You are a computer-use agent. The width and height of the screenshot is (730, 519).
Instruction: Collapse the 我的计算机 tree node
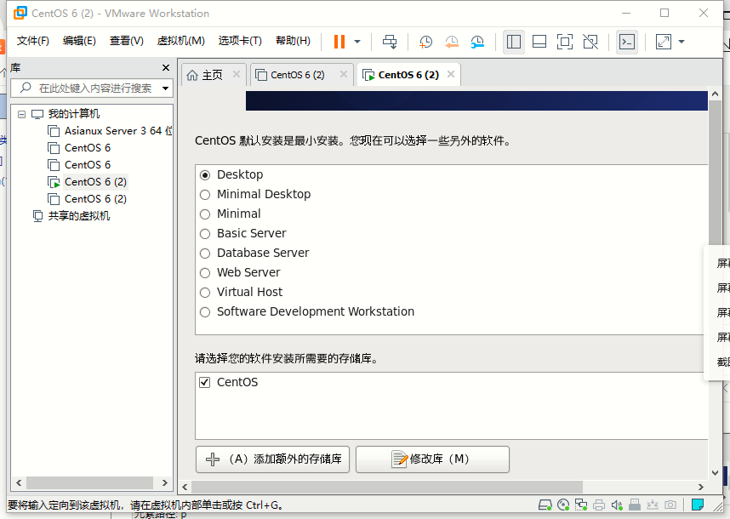(21, 113)
